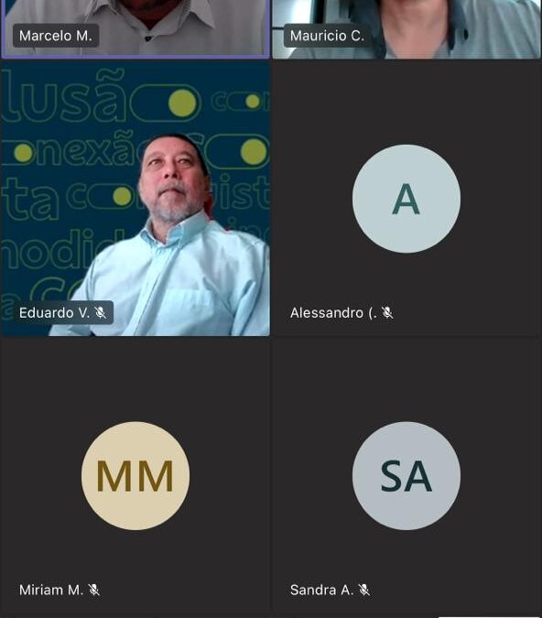Click the Eduardo V. name text
Image resolution: width=542 pixels, height=618 pixels.
(54, 312)
